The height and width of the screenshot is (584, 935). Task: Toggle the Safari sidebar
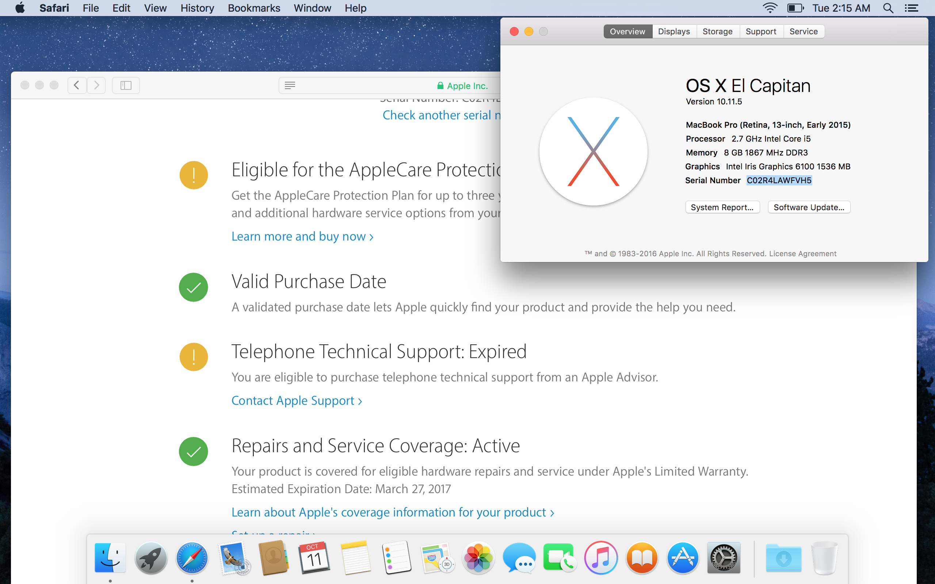coord(126,85)
